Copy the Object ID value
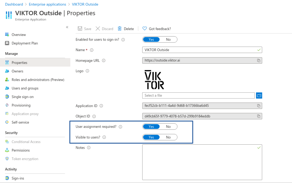 pos(259,116)
